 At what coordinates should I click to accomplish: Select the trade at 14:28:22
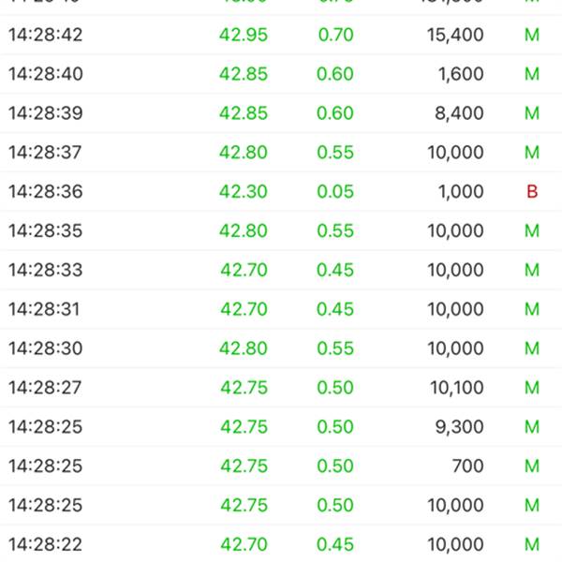point(46,544)
